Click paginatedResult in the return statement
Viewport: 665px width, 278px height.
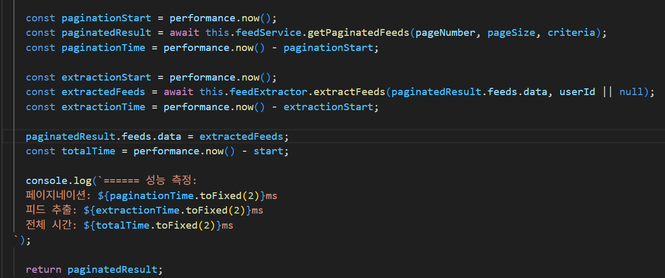pos(113,270)
